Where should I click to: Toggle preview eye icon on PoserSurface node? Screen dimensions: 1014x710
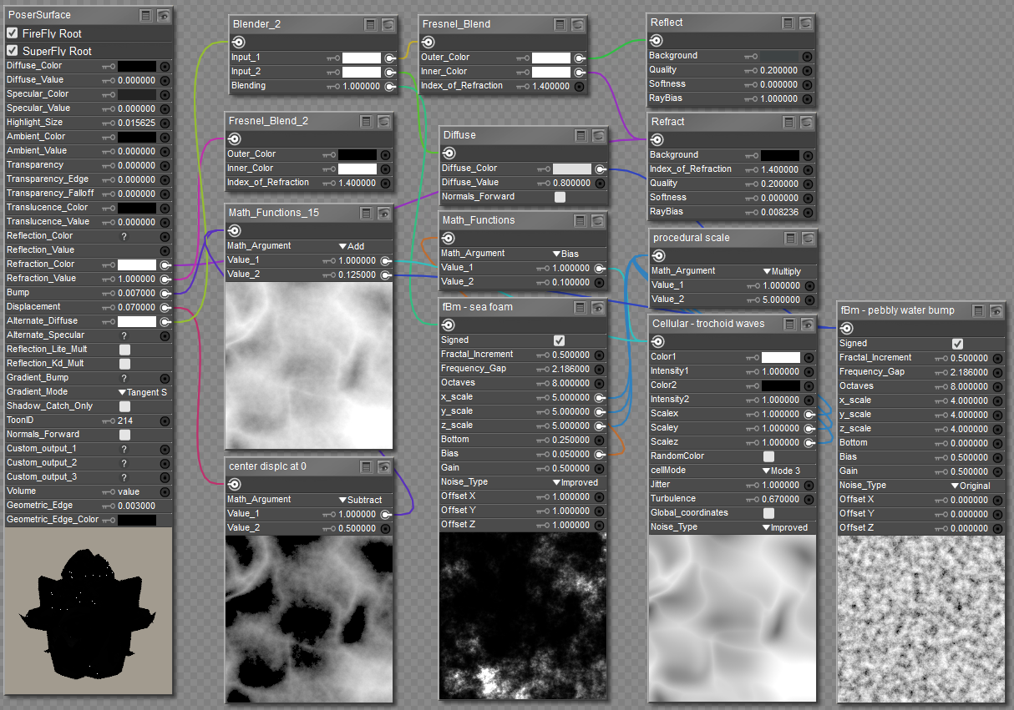[164, 15]
